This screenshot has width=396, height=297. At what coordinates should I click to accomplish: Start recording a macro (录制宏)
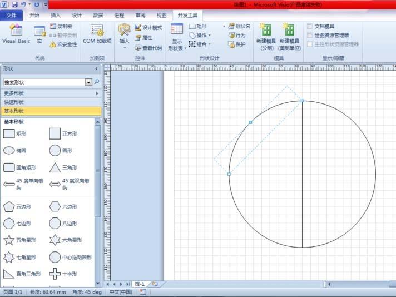point(61,26)
